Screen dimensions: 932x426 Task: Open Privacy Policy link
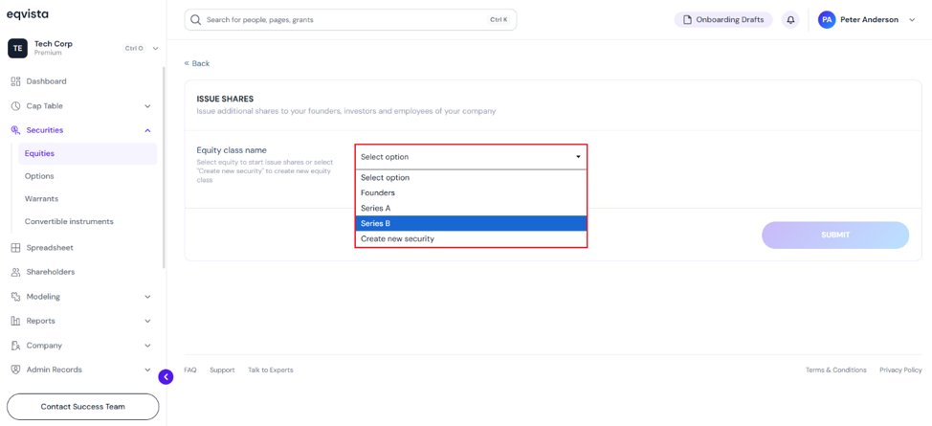click(x=900, y=370)
